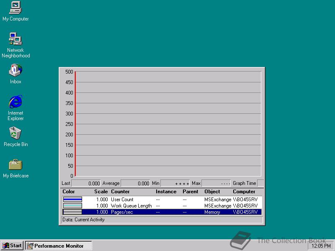
Task: Click the Scale column header
Action: coord(101,192)
